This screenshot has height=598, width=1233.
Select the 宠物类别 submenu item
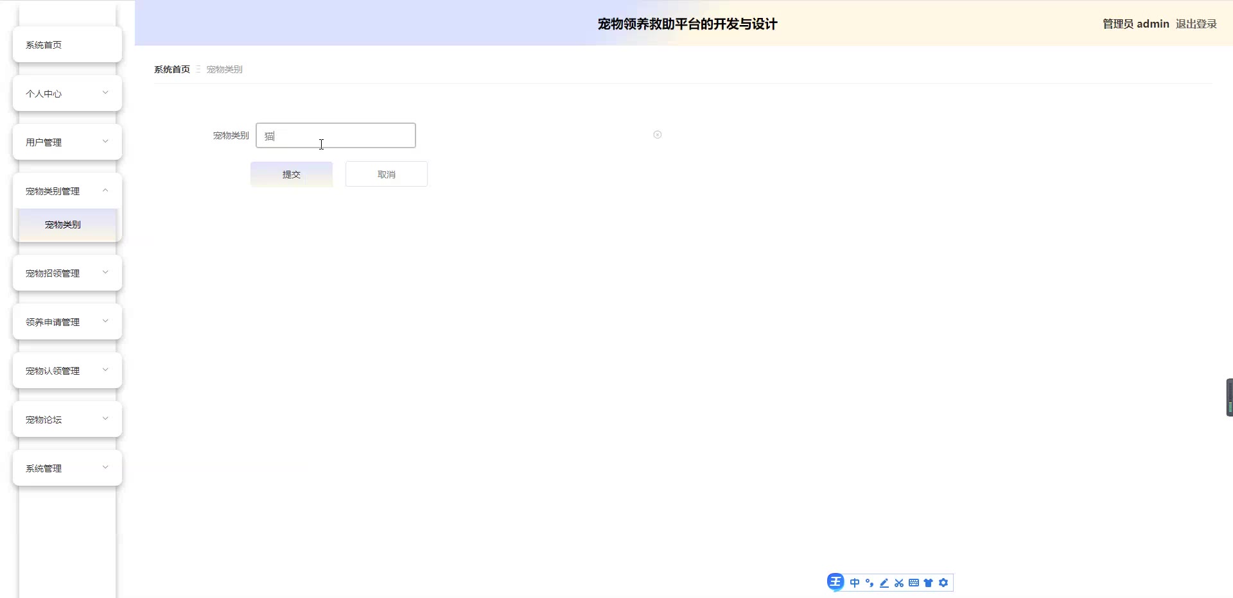click(x=67, y=225)
